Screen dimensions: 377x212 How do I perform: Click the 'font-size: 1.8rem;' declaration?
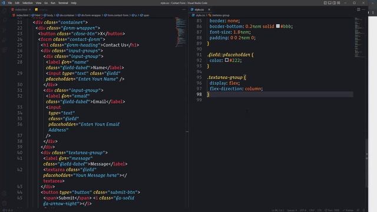230,32
